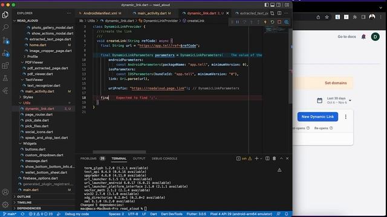Open social_icons.dart in the explorer

39,132
